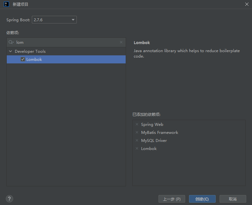Screen dimensions: 252x205
Task: Collapse the Developer Tools group
Action: [x=11, y=51]
